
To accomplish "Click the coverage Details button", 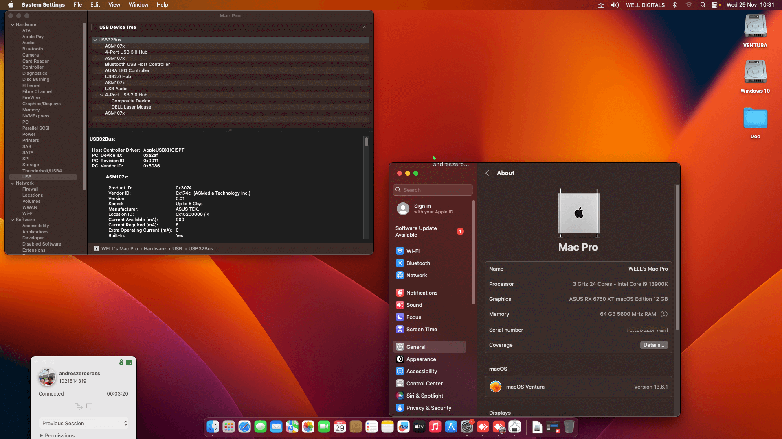I will tap(653, 345).
